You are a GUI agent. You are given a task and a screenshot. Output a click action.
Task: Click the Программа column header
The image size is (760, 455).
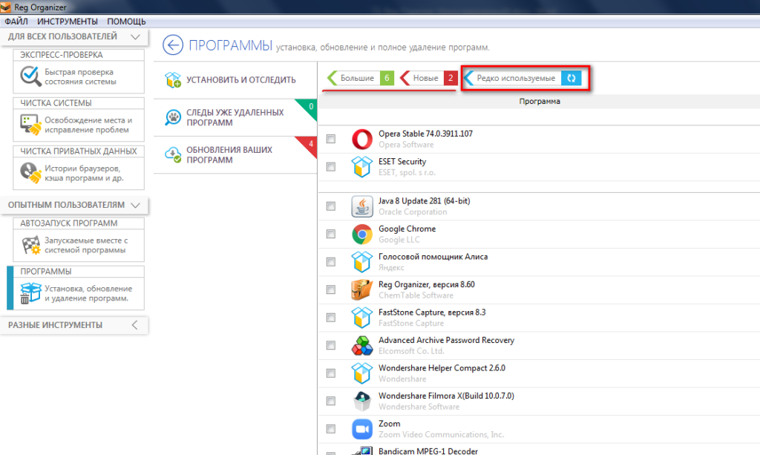point(539,102)
